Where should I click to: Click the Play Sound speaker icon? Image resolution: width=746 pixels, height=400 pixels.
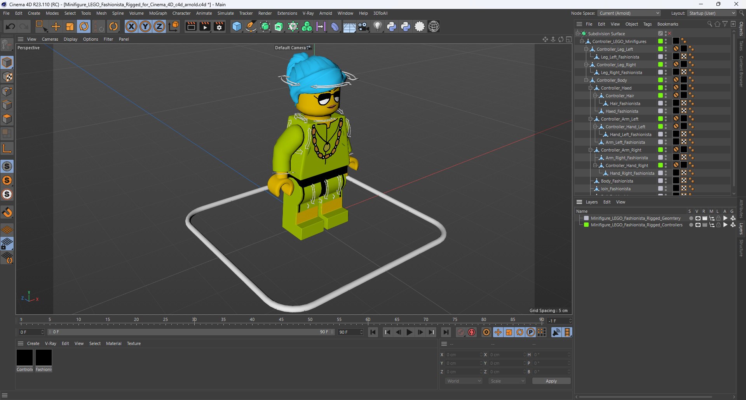(x=556, y=332)
